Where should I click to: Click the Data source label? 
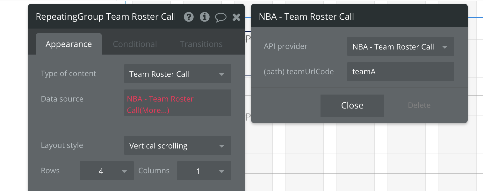[62, 99]
